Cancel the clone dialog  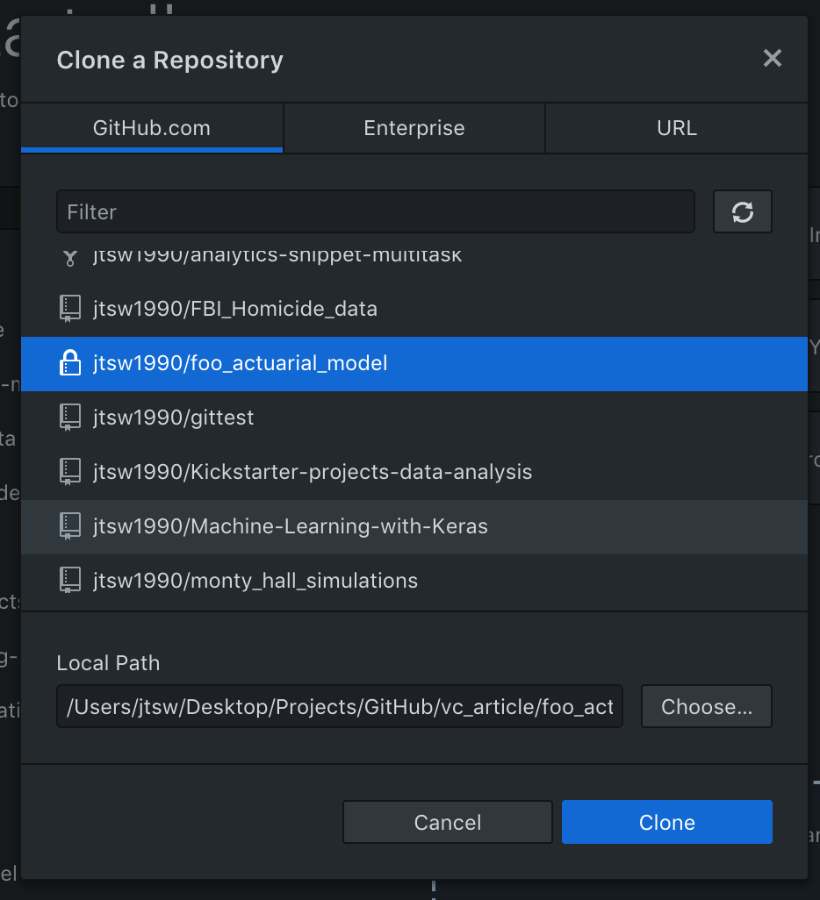(447, 822)
